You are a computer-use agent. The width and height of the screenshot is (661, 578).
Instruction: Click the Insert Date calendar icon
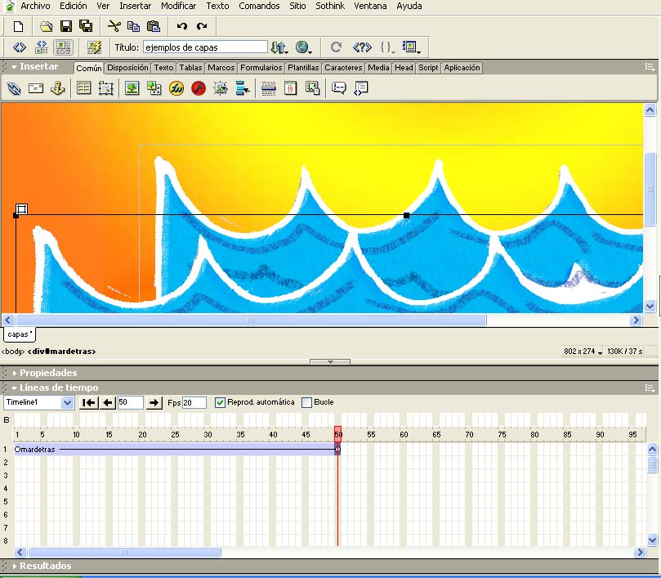pos(290,88)
